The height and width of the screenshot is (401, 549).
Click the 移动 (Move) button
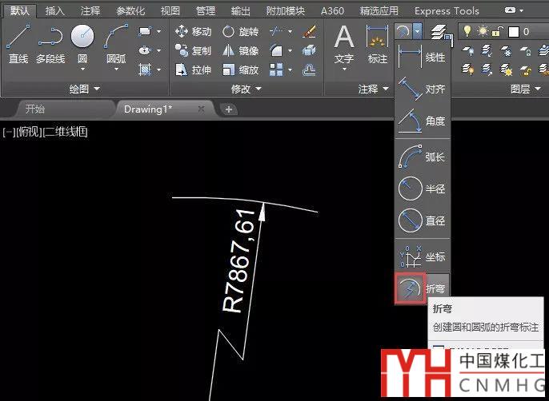tap(193, 31)
